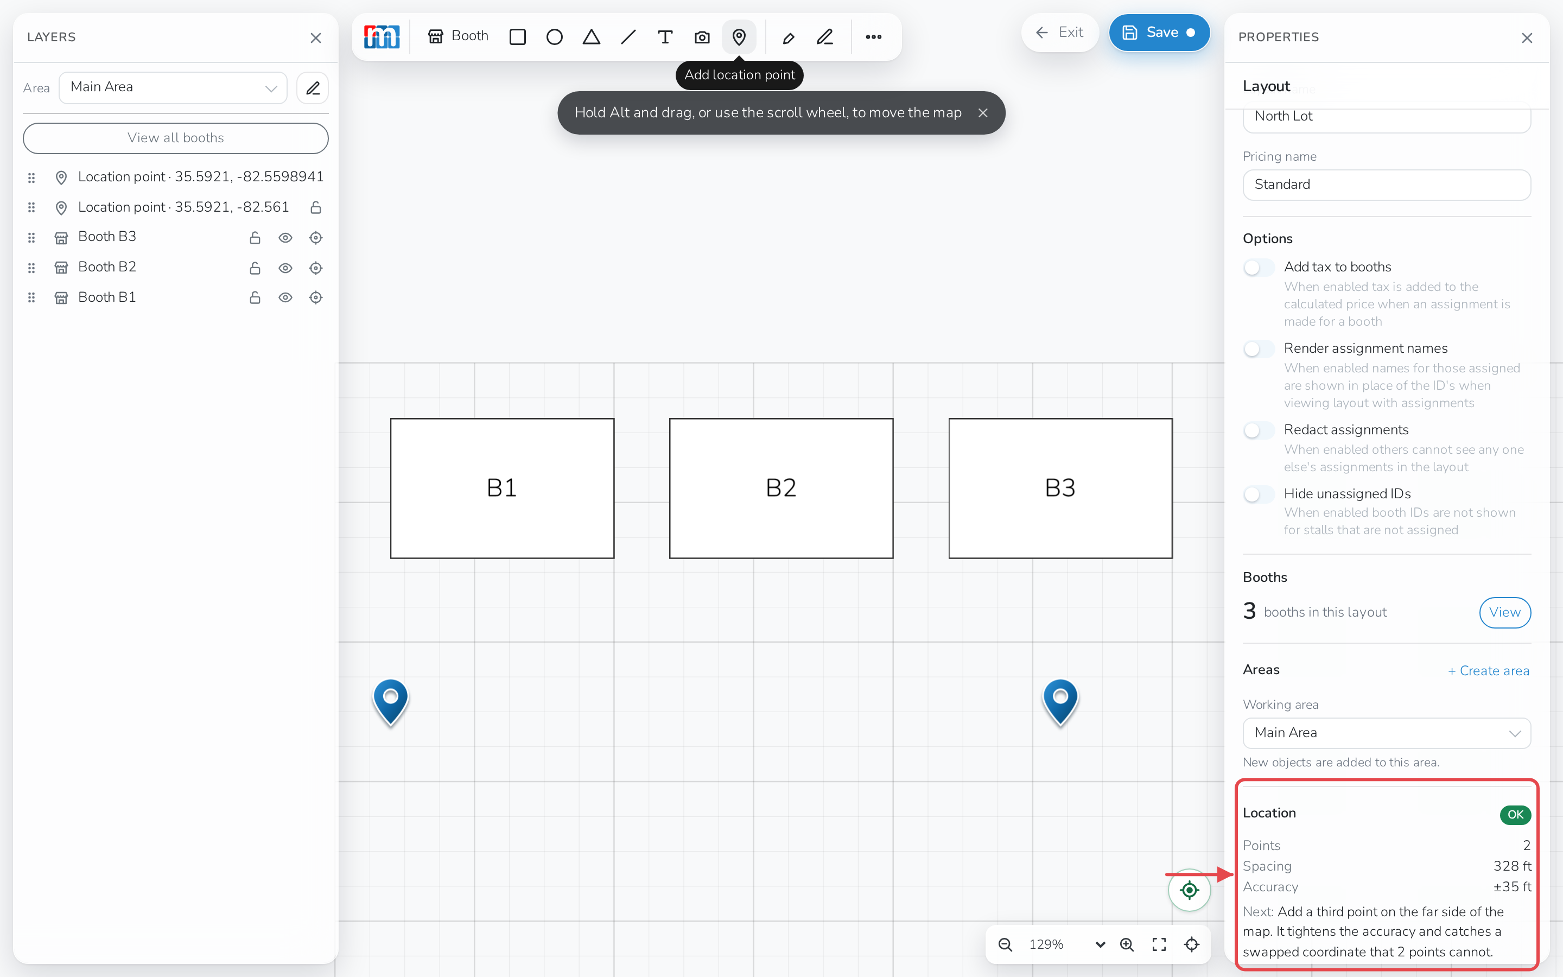The image size is (1563, 977).
Task: Click the app logo in toolbar
Action: (x=382, y=37)
